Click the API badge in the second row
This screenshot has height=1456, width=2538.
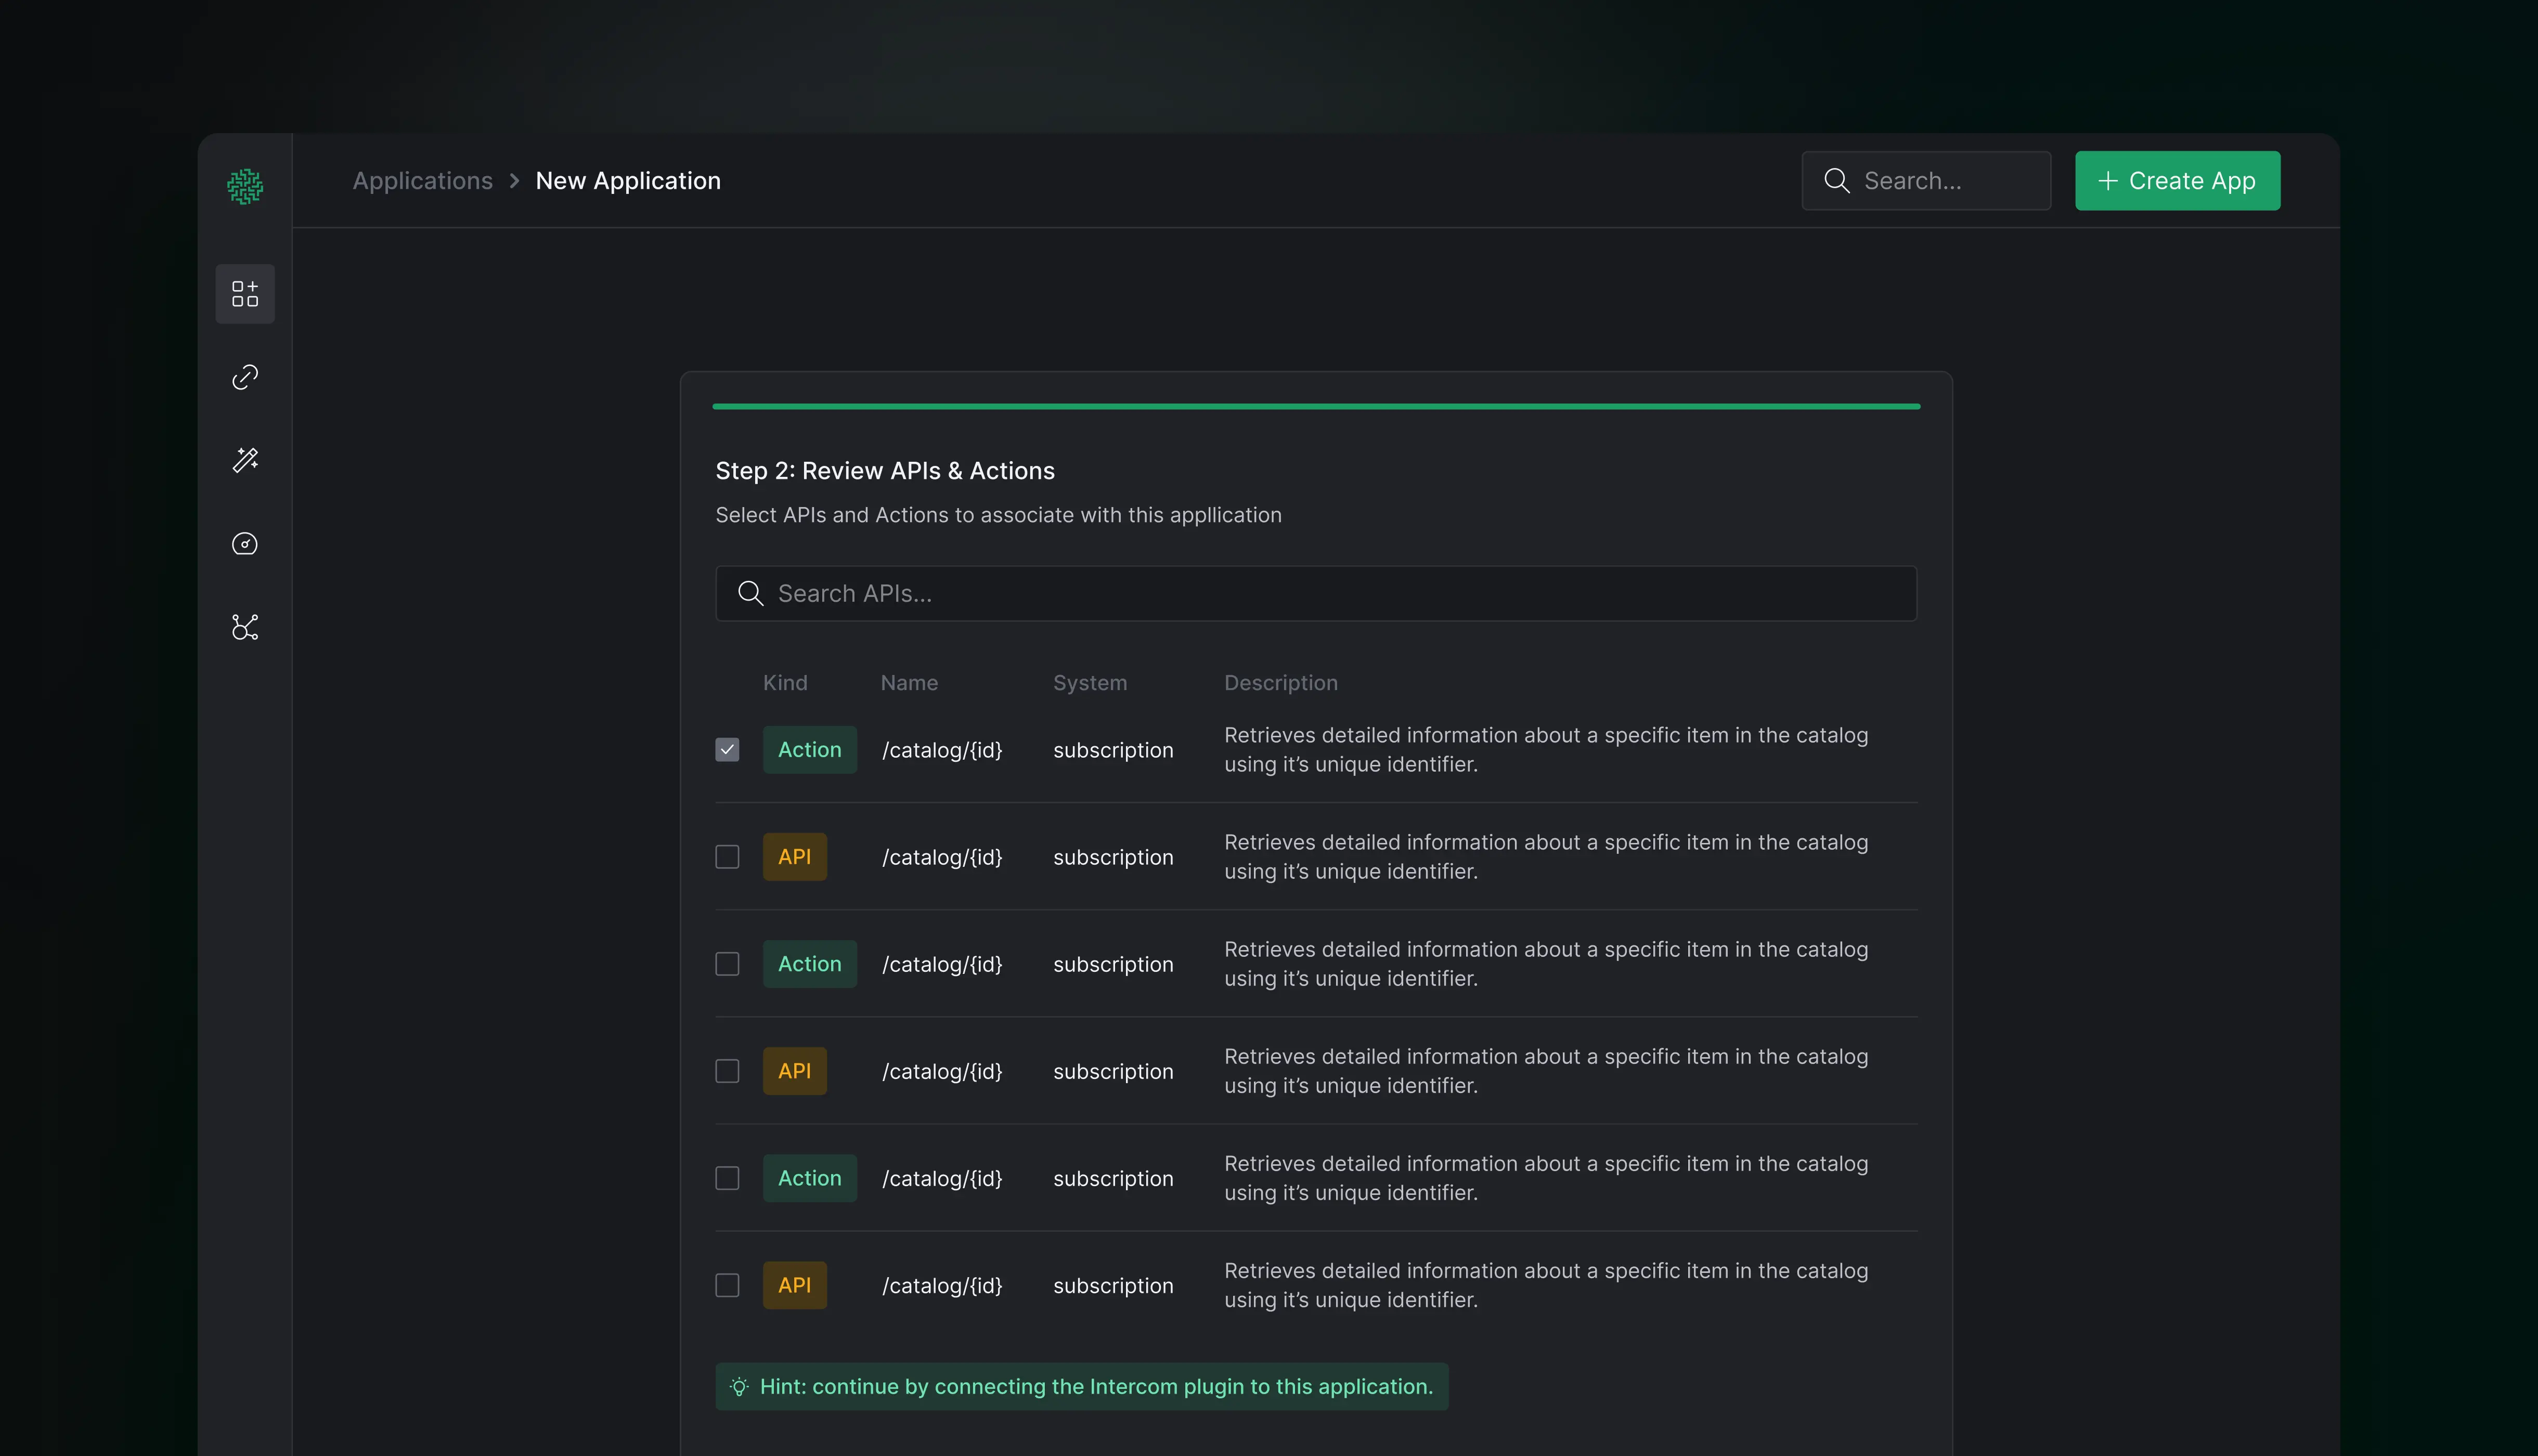click(795, 857)
